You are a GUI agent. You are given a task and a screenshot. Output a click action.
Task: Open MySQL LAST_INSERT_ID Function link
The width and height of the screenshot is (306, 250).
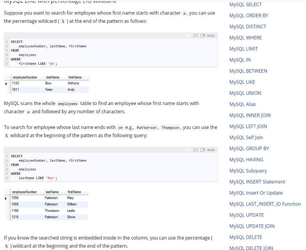(x=265, y=204)
